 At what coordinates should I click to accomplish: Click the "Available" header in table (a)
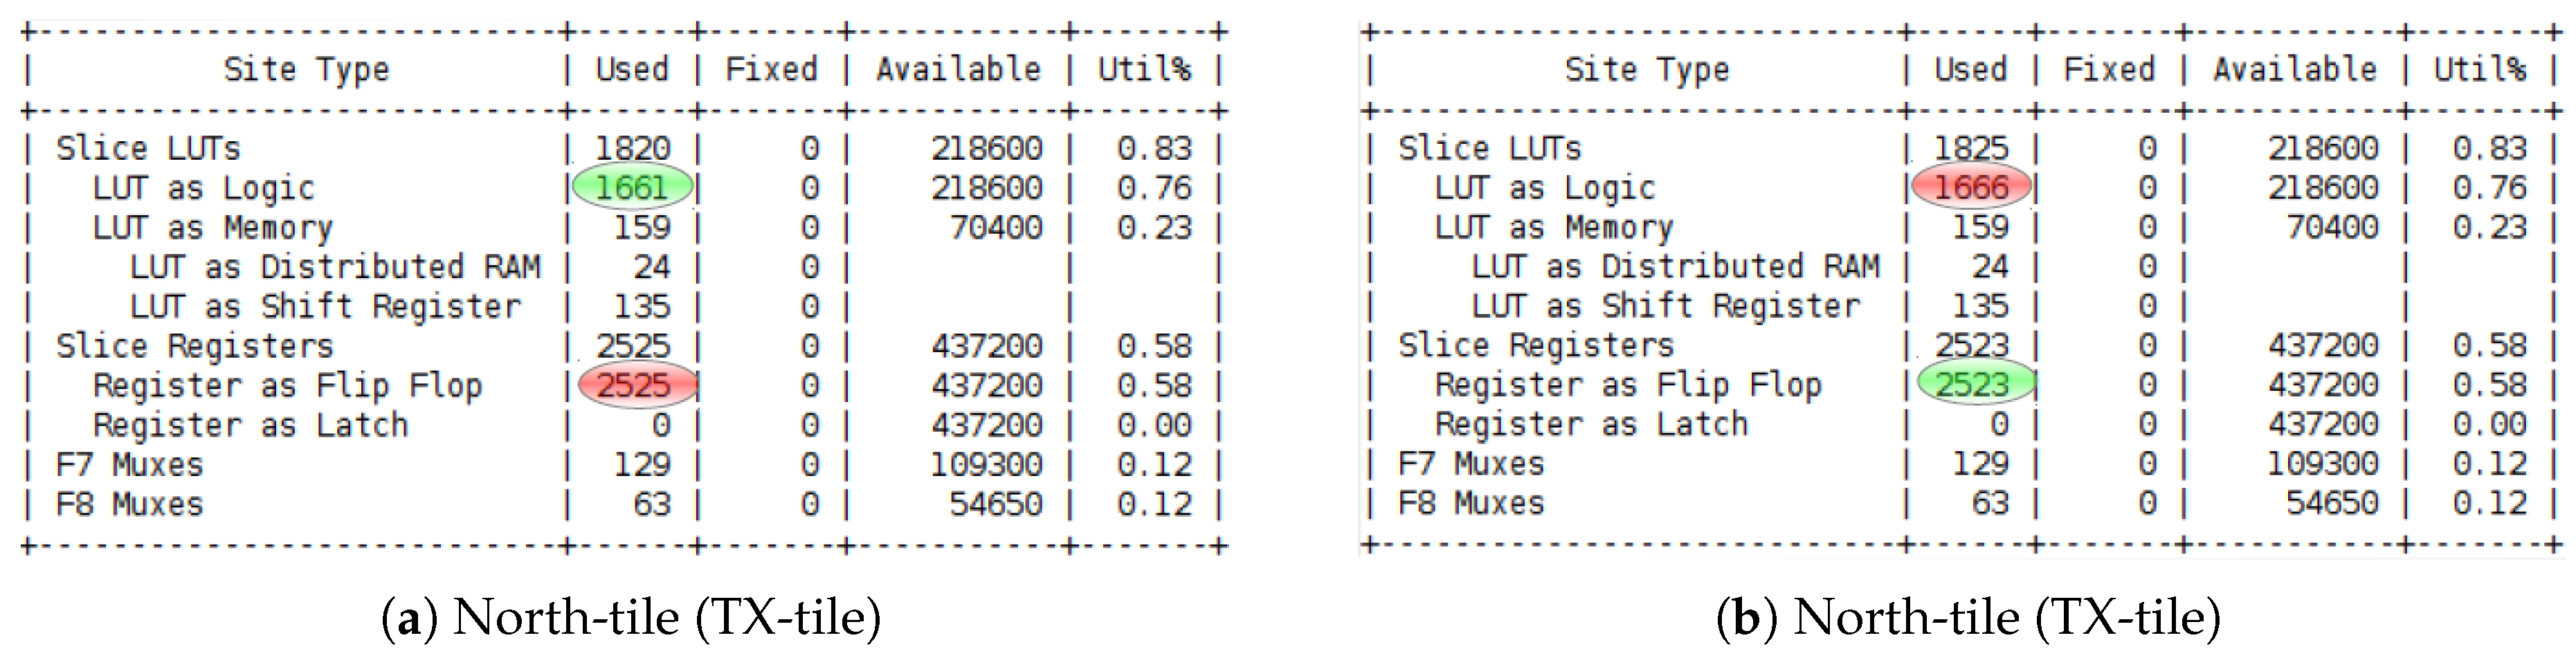point(959,69)
